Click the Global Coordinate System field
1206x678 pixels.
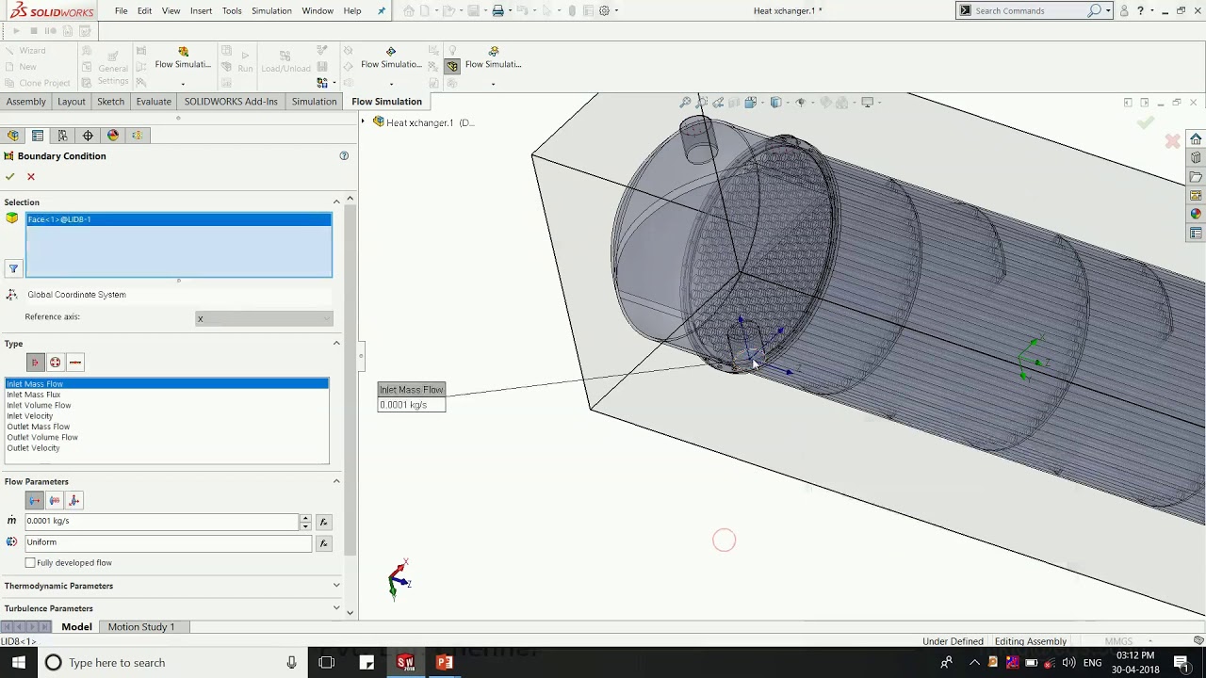coord(179,295)
